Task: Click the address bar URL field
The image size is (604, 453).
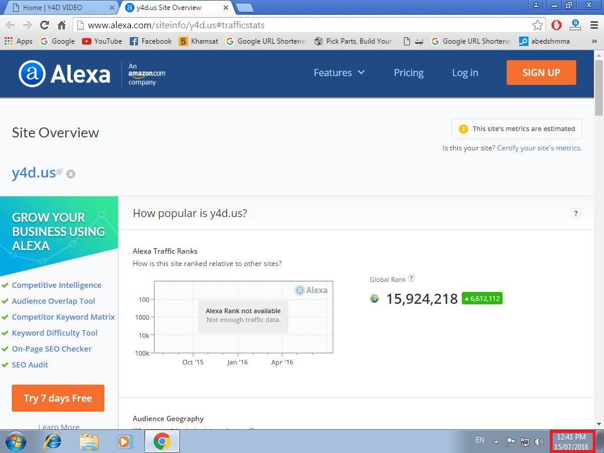Action: point(304,25)
